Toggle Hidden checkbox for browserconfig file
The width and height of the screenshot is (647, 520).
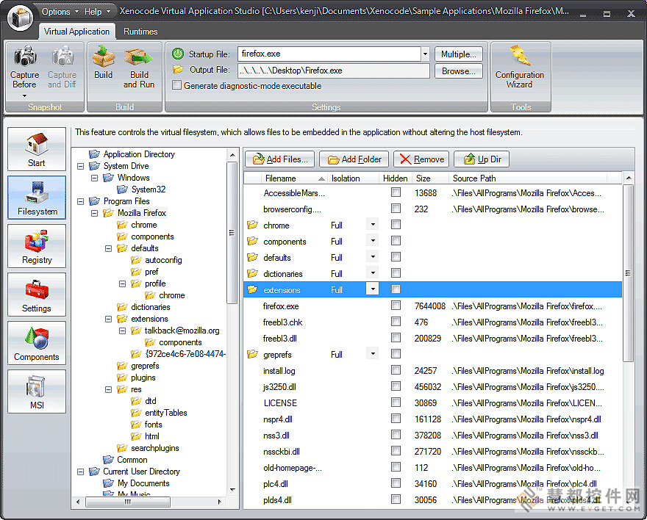(x=396, y=209)
